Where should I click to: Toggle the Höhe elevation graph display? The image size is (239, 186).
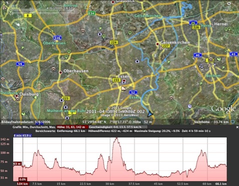72,127
